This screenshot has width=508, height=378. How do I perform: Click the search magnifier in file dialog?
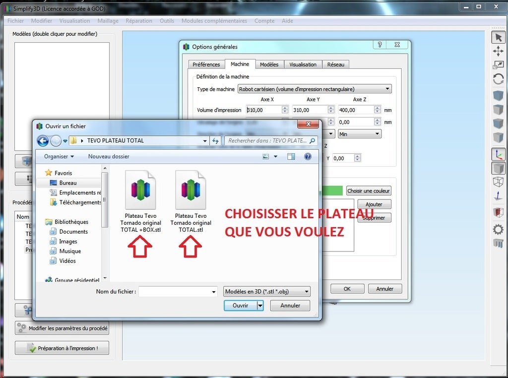313,140
